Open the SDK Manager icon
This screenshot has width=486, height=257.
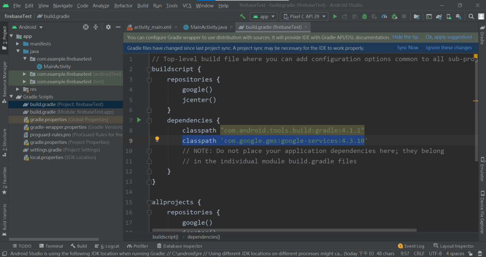point(459,17)
